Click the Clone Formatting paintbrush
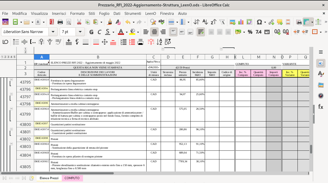This screenshot has height=183, width=328. pyautogui.click(x=110, y=22)
